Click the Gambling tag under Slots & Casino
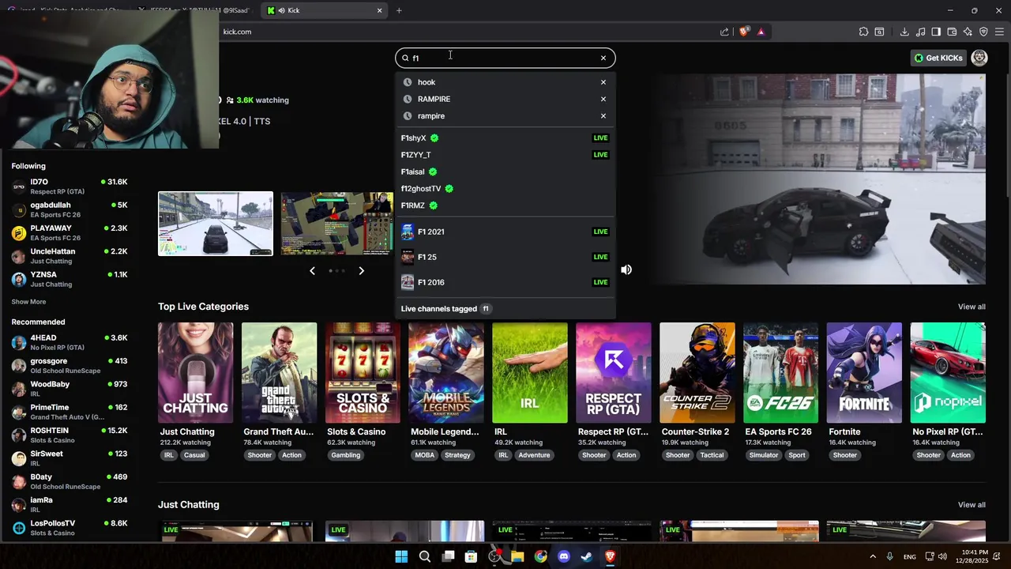The height and width of the screenshot is (569, 1011). click(346, 455)
